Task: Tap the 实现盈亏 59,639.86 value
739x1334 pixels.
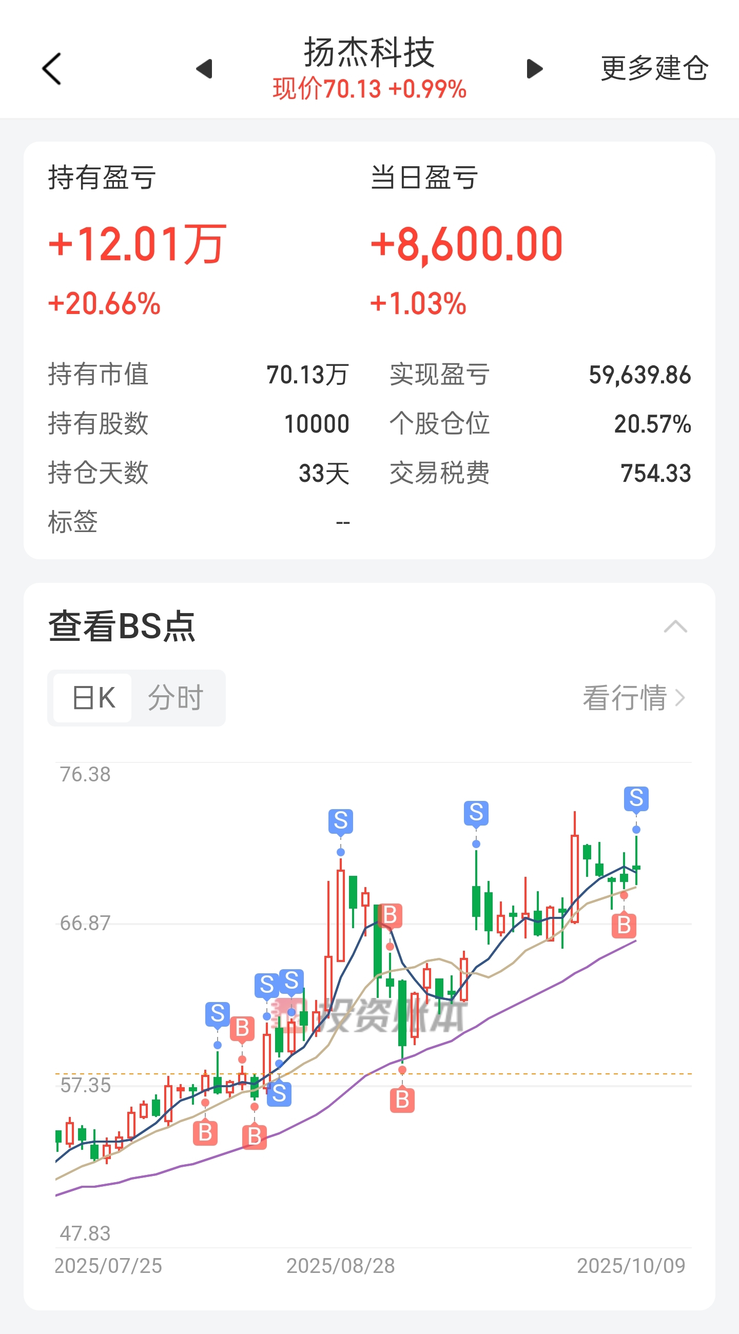Action: point(639,375)
